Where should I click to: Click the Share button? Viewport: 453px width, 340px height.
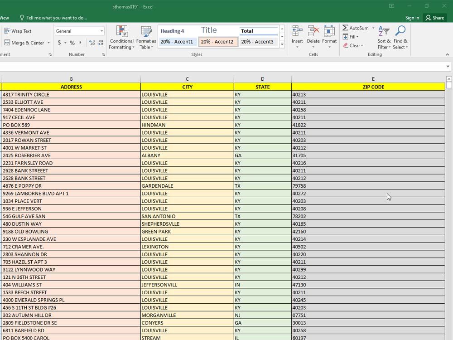(x=435, y=18)
